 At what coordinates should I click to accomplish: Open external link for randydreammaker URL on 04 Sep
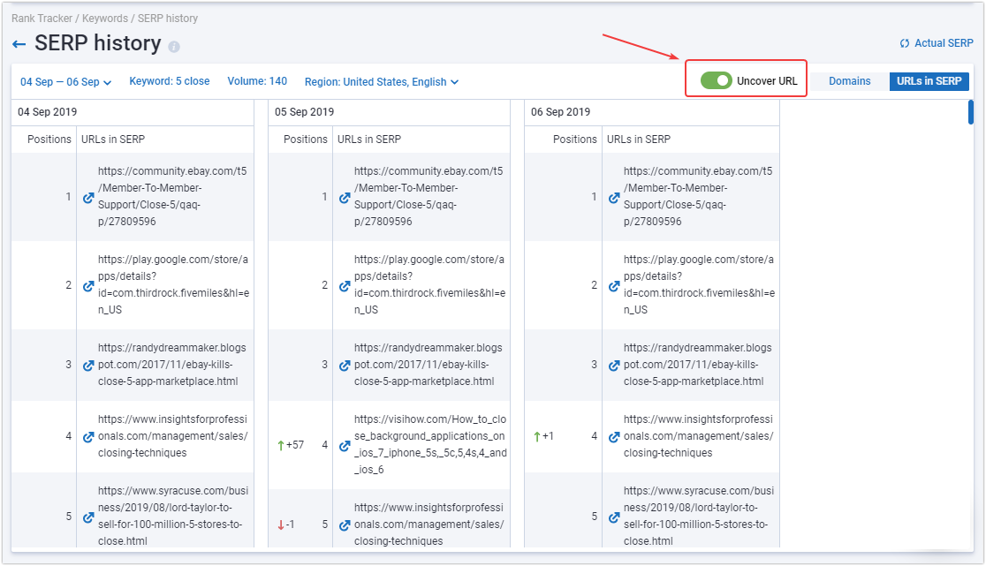pyautogui.click(x=88, y=365)
